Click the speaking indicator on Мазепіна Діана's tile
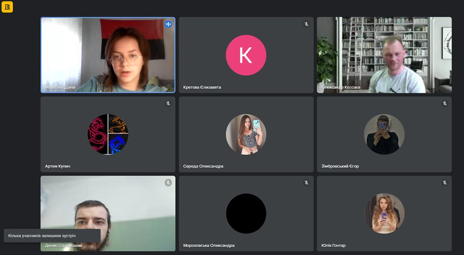This screenshot has width=464, height=255. coord(168,24)
